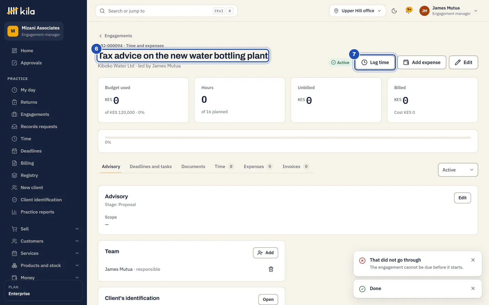Screen dimensions: 489x305
Task: Edit the Advisory section
Action: click(x=462, y=198)
